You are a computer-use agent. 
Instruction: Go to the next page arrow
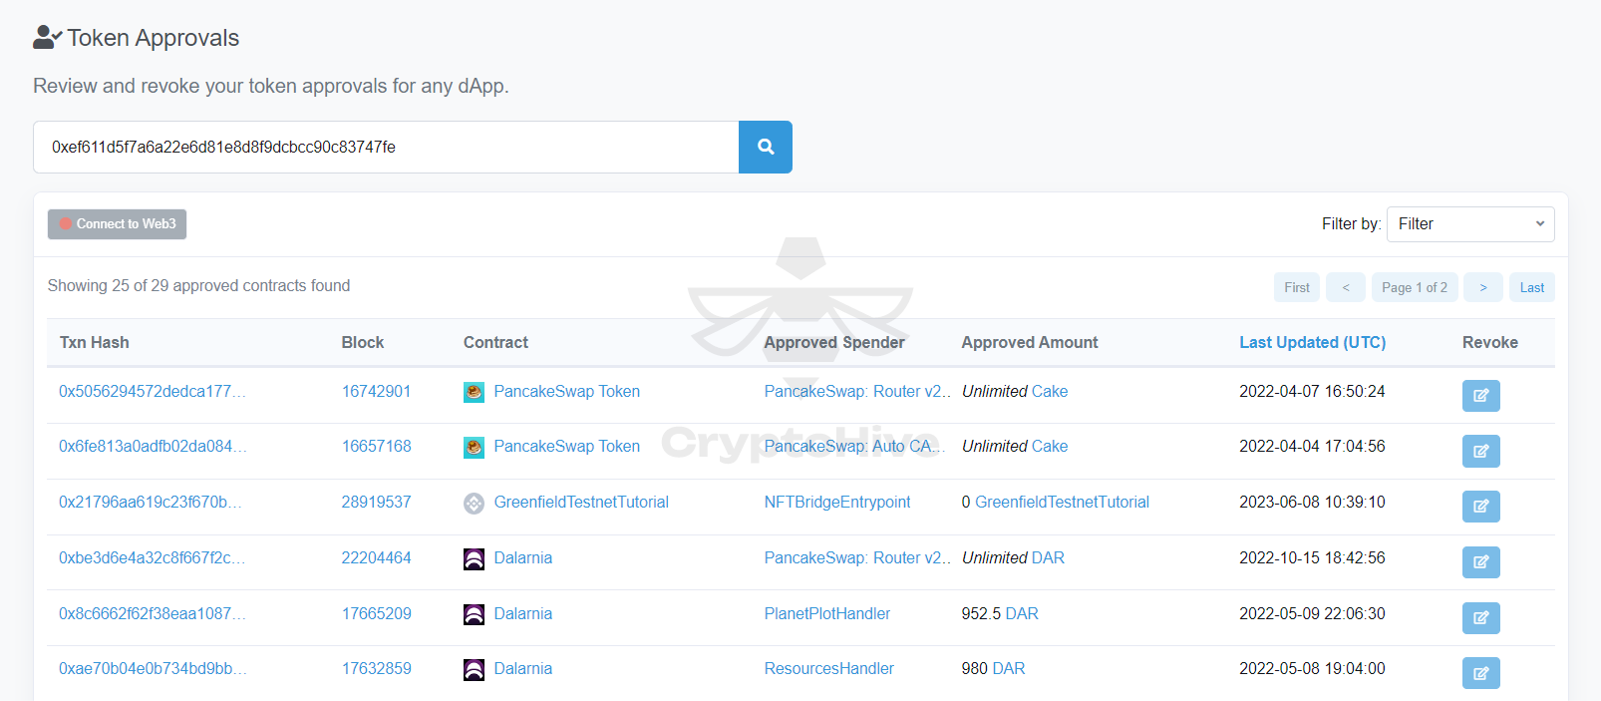1483,287
